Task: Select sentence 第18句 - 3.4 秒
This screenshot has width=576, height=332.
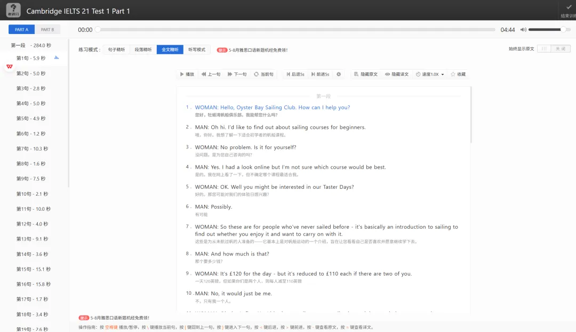Action: click(x=32, y=314)
